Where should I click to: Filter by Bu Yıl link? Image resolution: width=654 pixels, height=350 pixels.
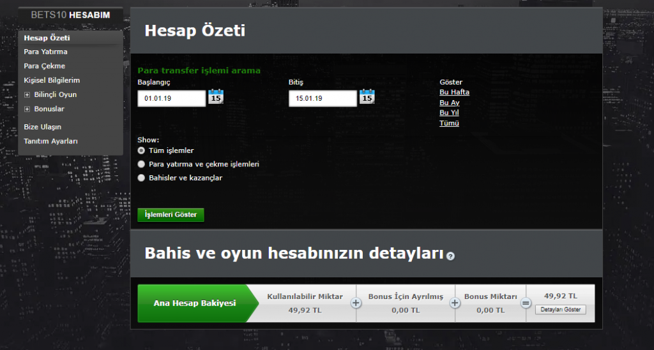click(x=449, y=112)
